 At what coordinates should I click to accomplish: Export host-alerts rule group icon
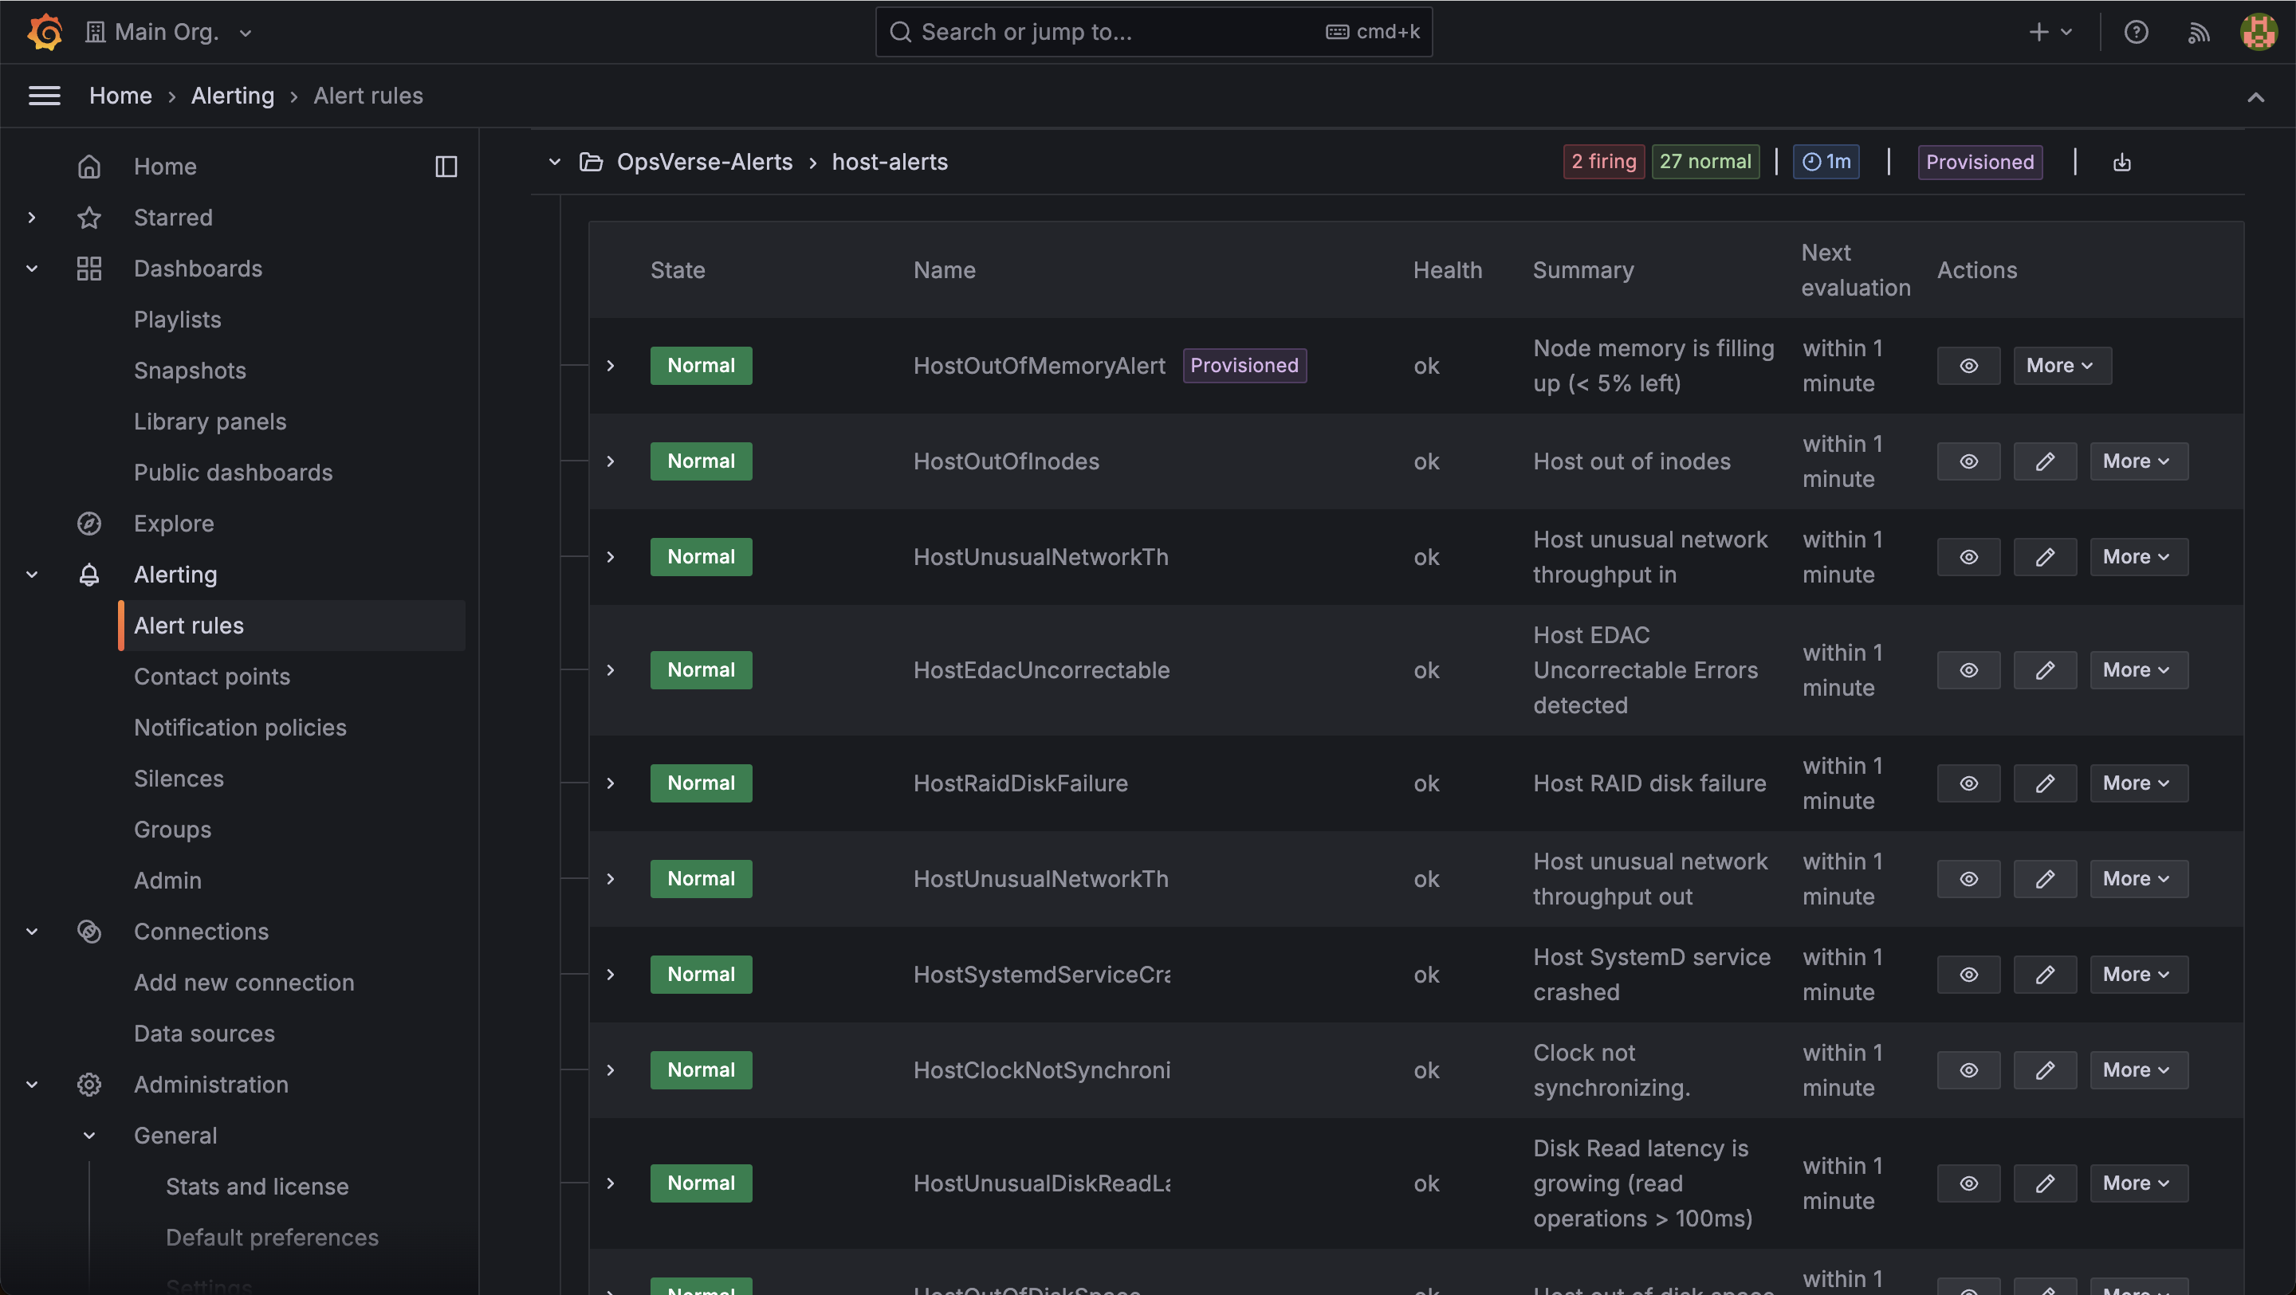[x=2121, y=163]
